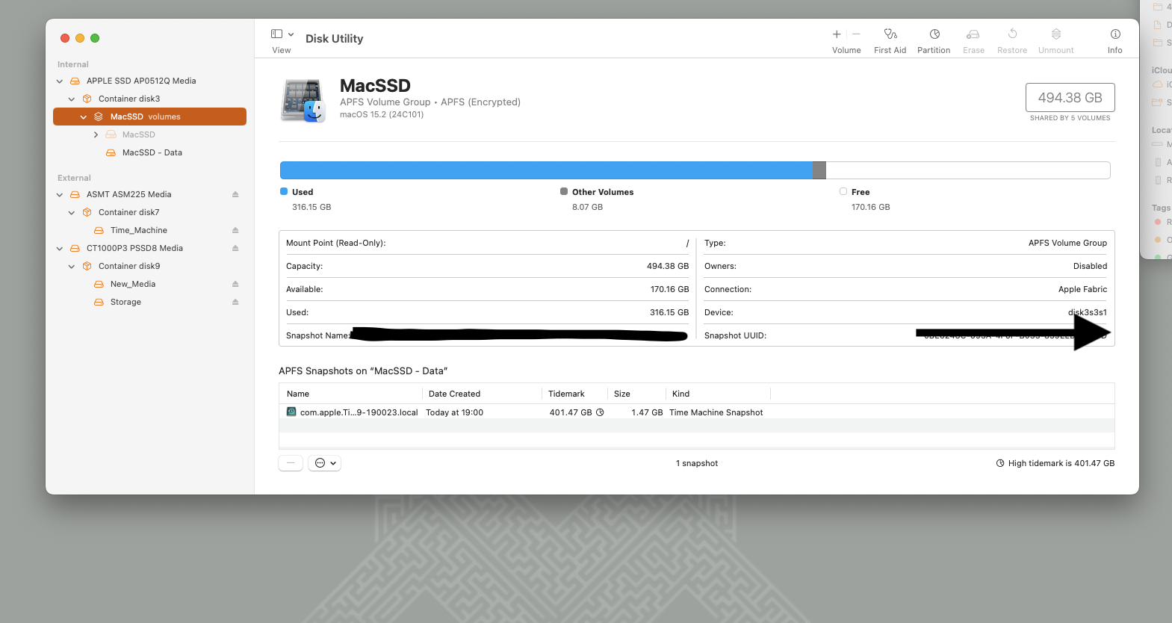Click the MacSSD disk artwork icon
This screenshot has height=623, width=1172.
point(303,101)
